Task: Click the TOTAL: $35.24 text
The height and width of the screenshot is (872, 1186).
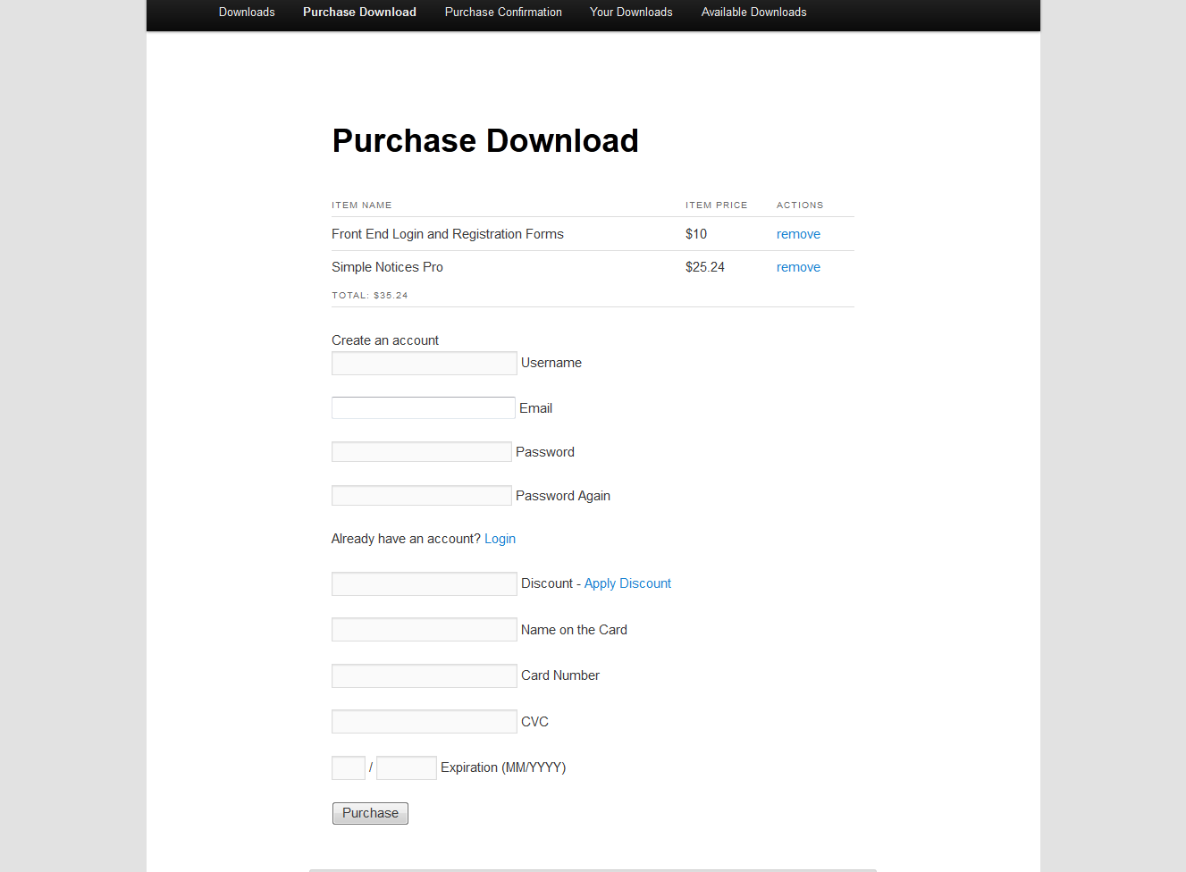Action: (x=370, y=295)
